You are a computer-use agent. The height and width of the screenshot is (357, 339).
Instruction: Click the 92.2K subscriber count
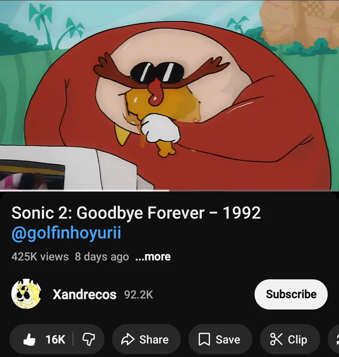139,294
